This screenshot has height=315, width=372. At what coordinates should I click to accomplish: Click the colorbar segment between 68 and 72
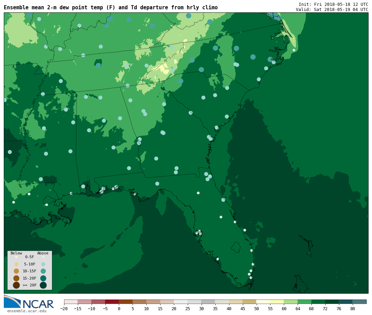318,302
